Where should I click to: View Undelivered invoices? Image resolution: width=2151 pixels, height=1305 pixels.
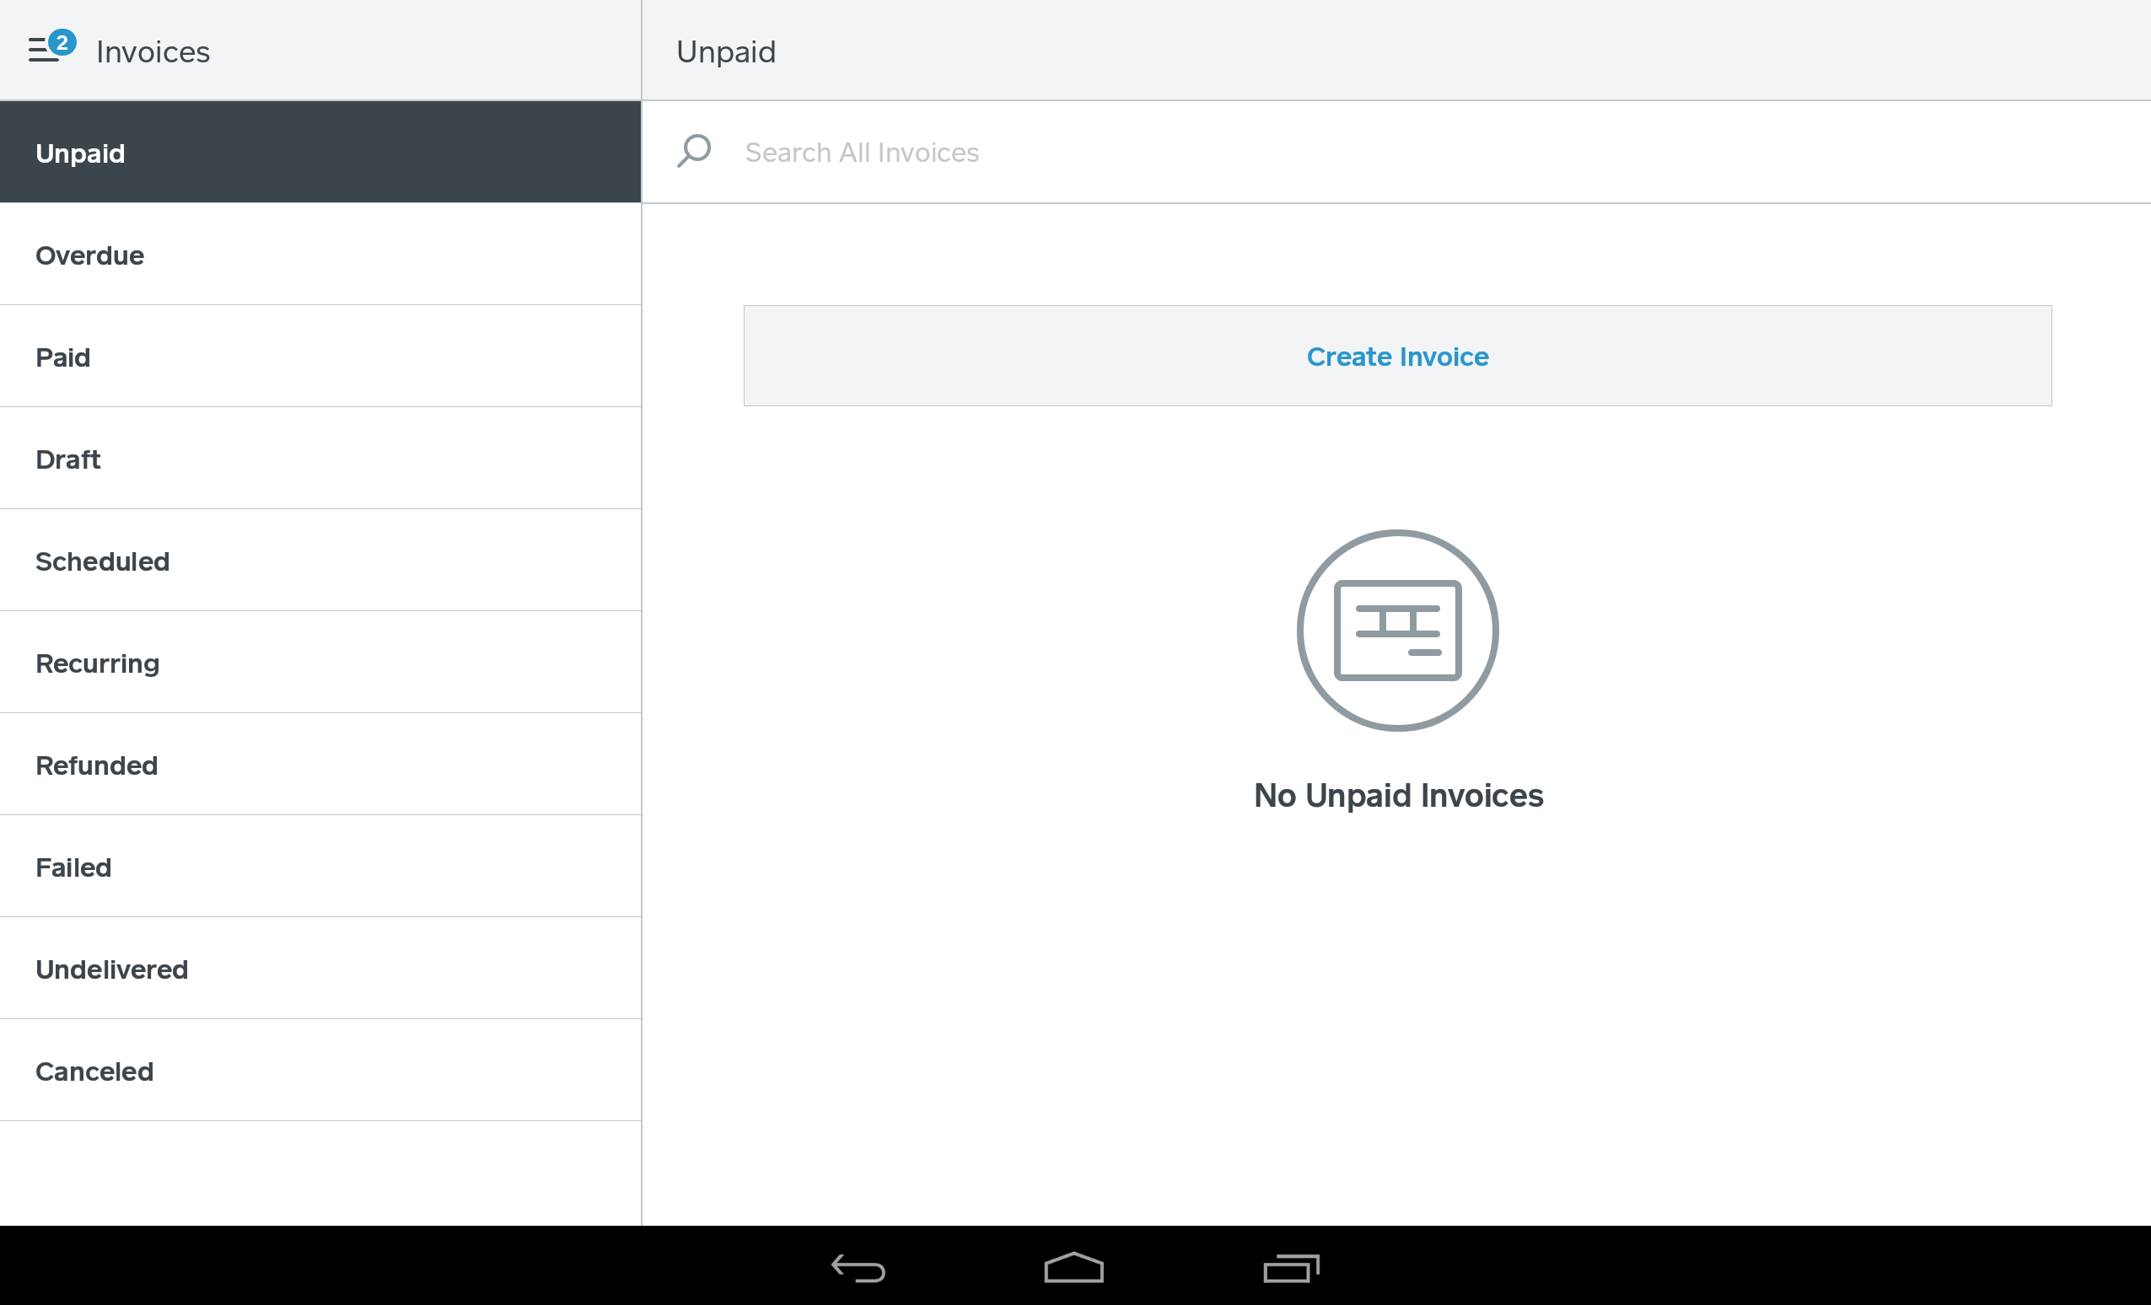point(320,969)
